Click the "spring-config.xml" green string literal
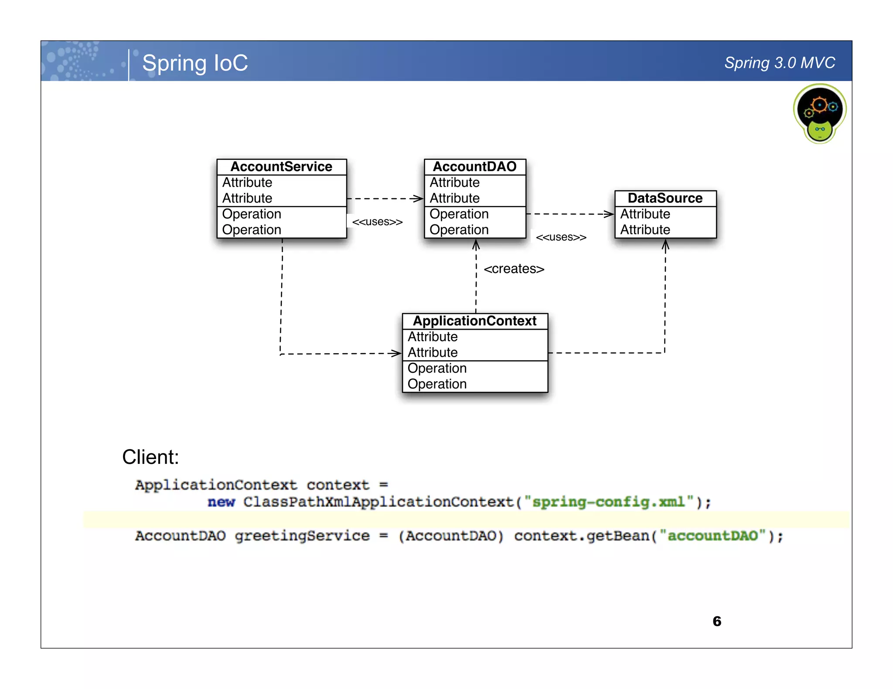Viewport: 893px width, 689px height. tap(609, 502)
